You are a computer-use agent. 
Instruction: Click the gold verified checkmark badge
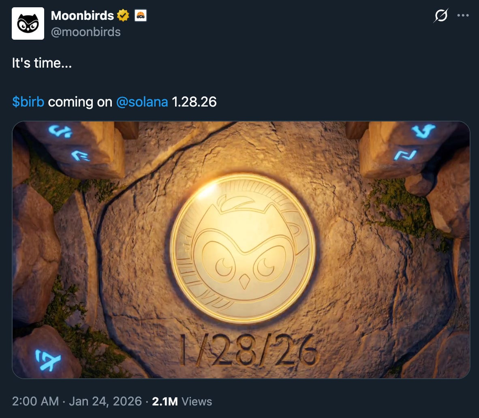(123, 15)
